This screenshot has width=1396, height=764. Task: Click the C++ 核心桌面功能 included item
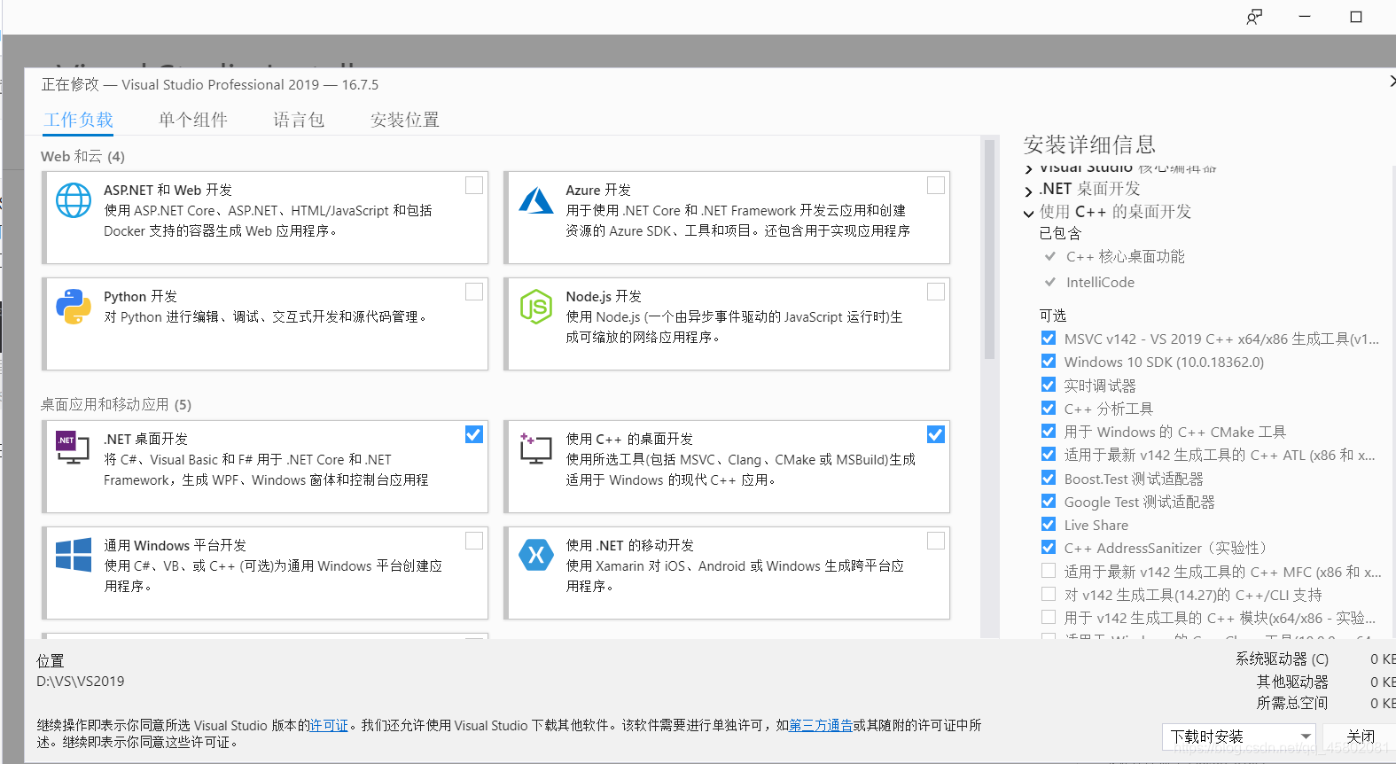[1125, 256]
